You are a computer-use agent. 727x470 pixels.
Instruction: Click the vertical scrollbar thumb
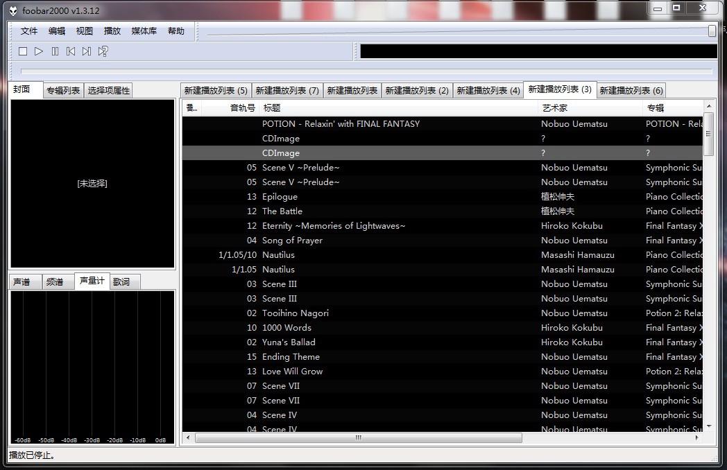tap(708, 134)
